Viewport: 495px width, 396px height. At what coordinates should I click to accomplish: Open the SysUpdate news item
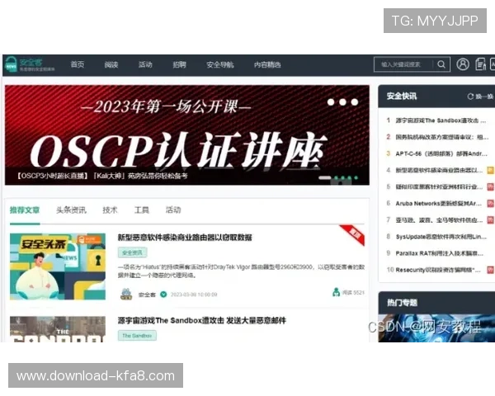(x=441, y=237)
